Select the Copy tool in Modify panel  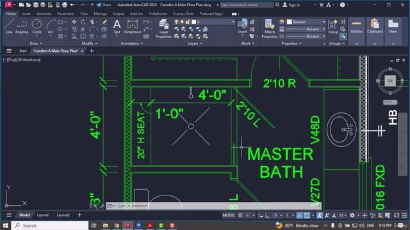[x=74, y=29]
